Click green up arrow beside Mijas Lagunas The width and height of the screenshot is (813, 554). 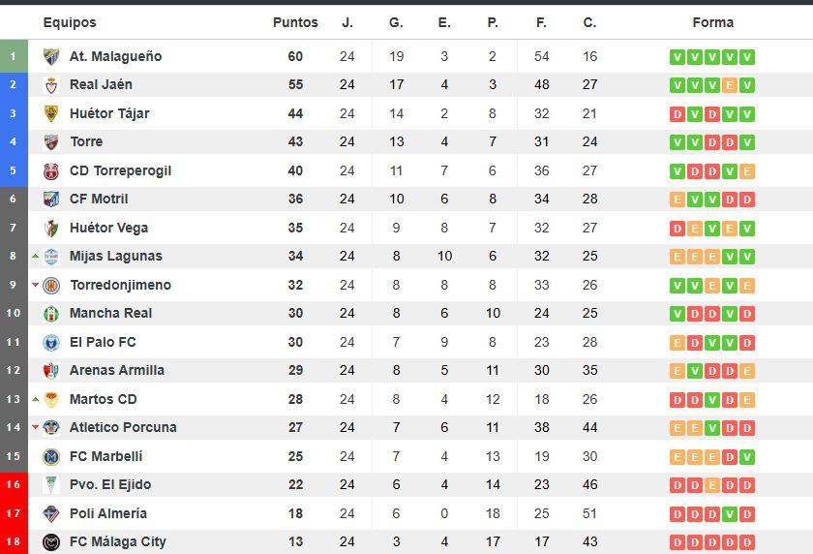coord(35,256)
